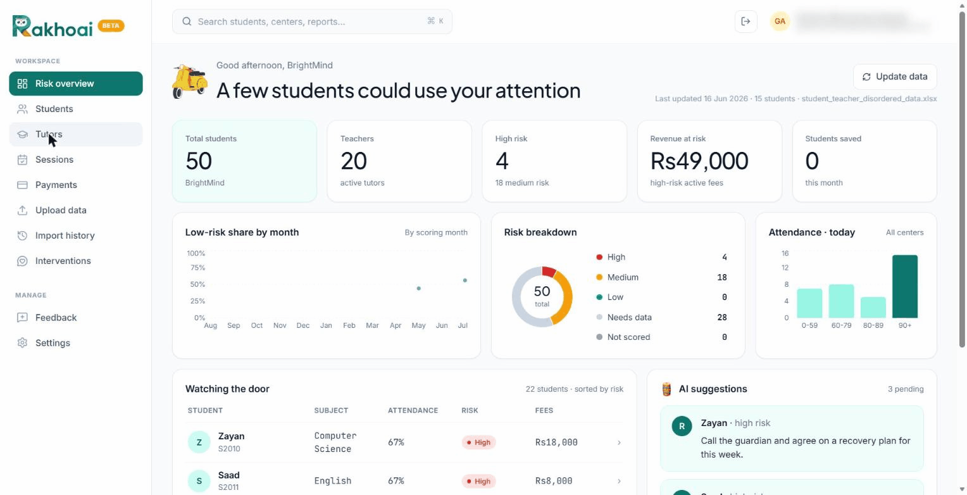Image resolution: width=967 pixels, height=495 pixels.
Task: Click the 0-59 attendance bar
Action: (x=809, y=303)
